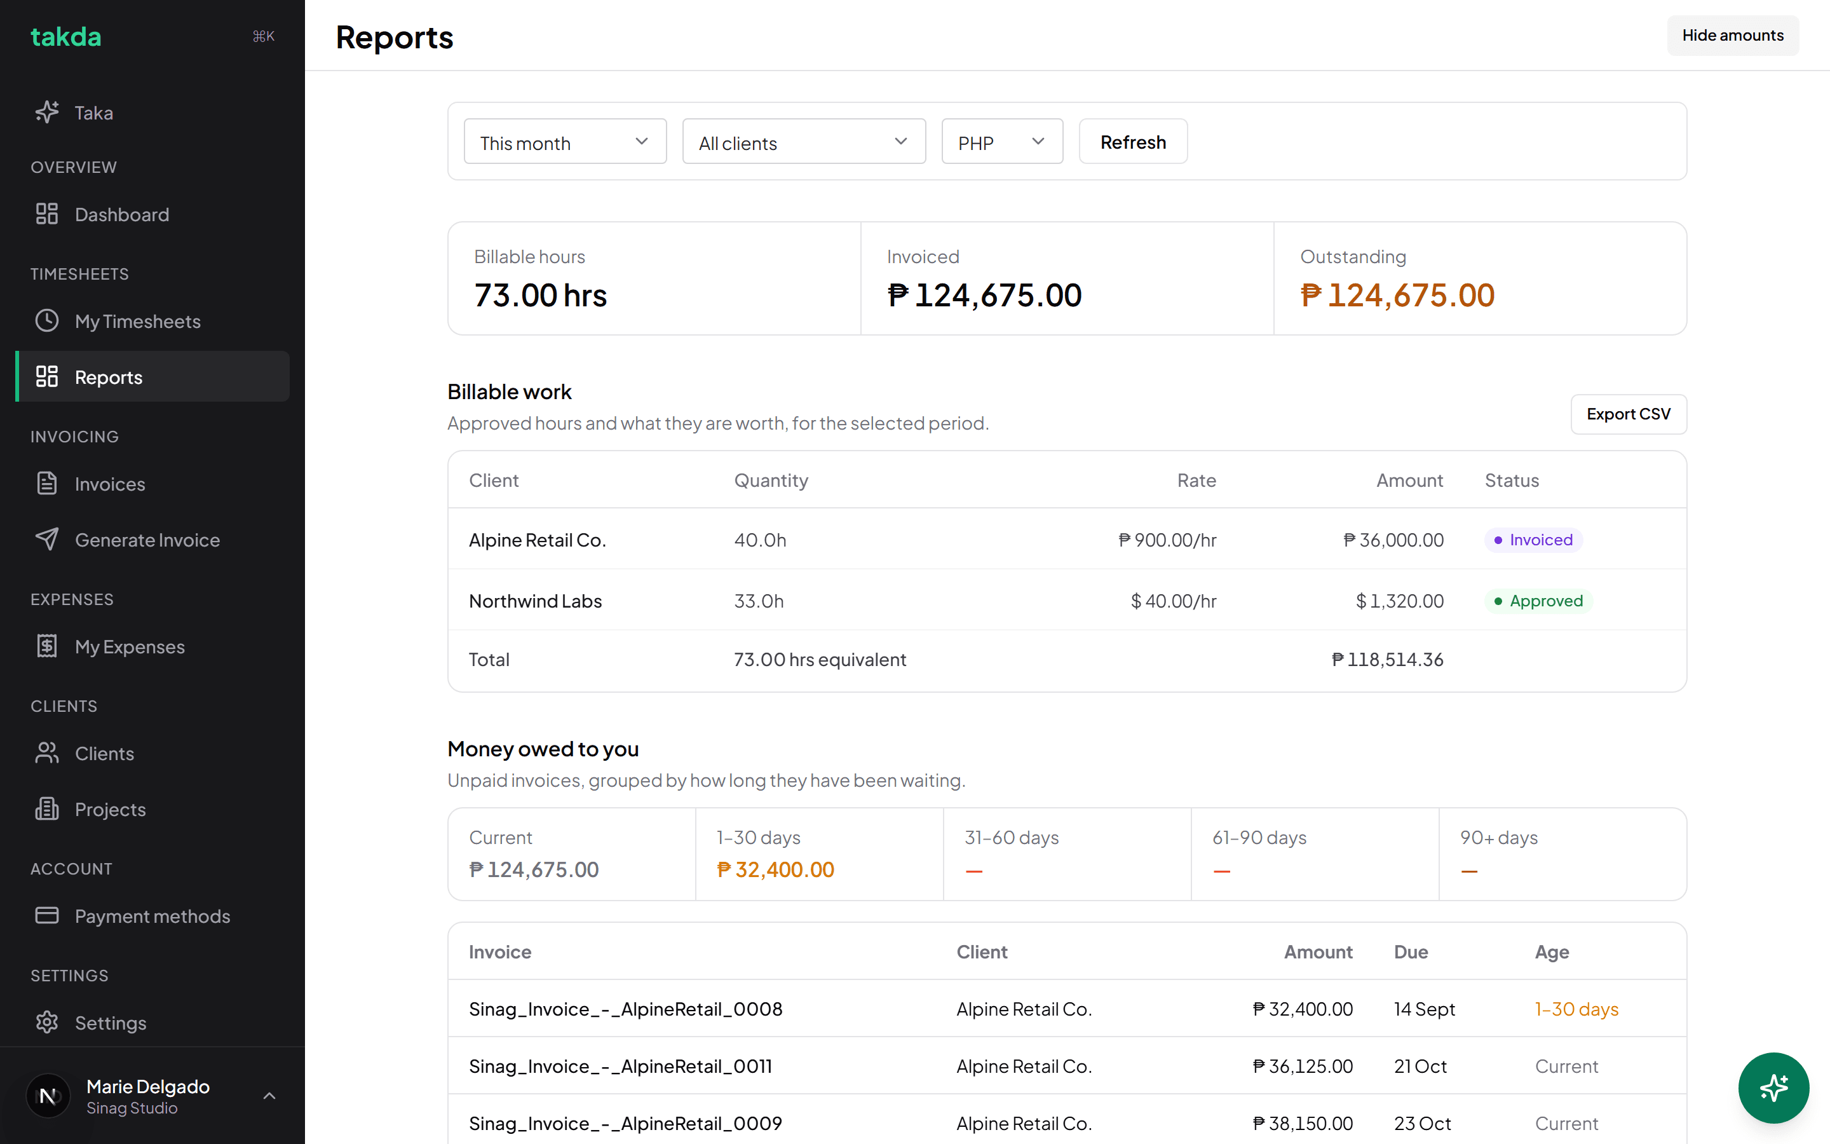Expand the account menu chevron
Image resolution: width=1830 pixels, height=1144 pixels.
(269, 1096)
